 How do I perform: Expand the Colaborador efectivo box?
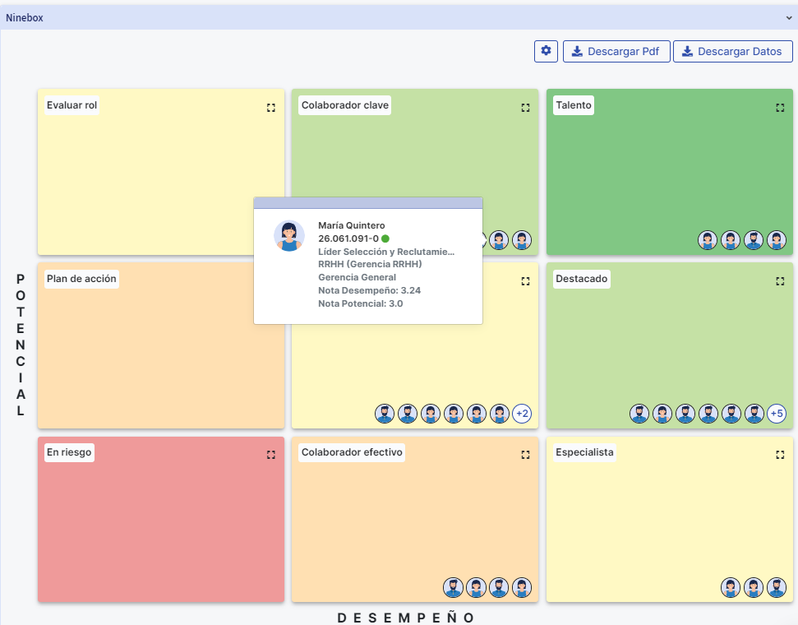click(526, 455)
